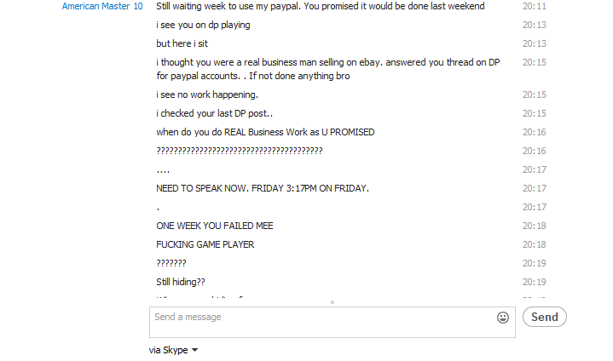613x361 pixels.
Task: Click the 20:11 timestamp of first message
Action: pyautogui.click(x=534, y=7)
